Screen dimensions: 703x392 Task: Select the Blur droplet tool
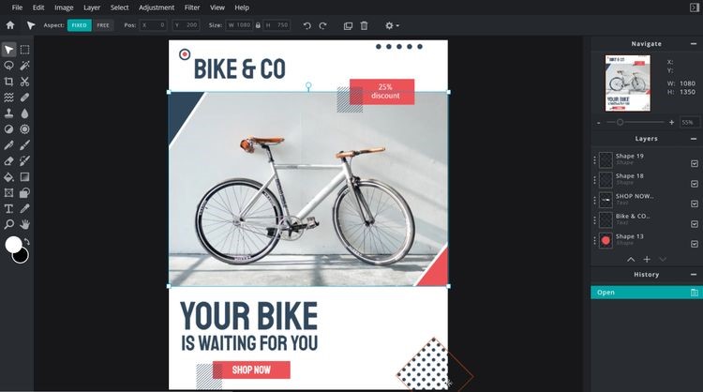(x=24, y=113)
